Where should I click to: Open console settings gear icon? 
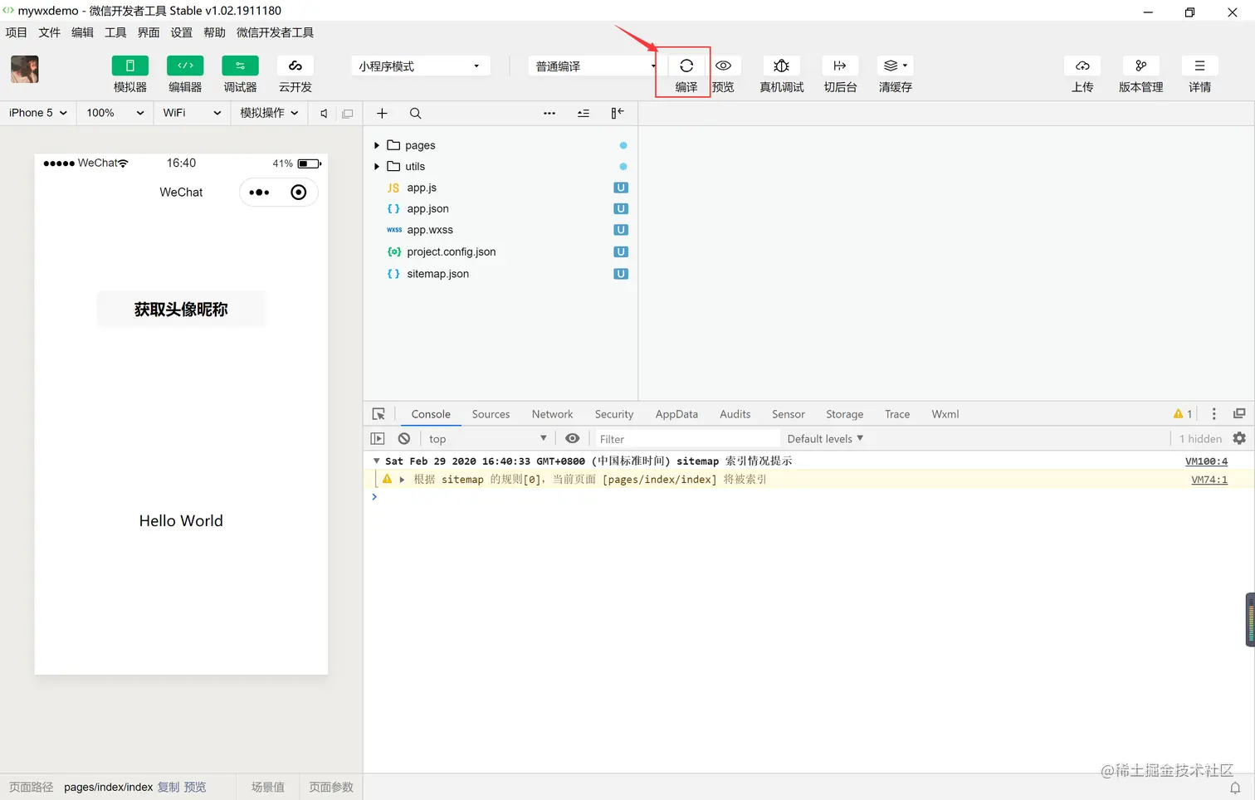(1239, 438)
